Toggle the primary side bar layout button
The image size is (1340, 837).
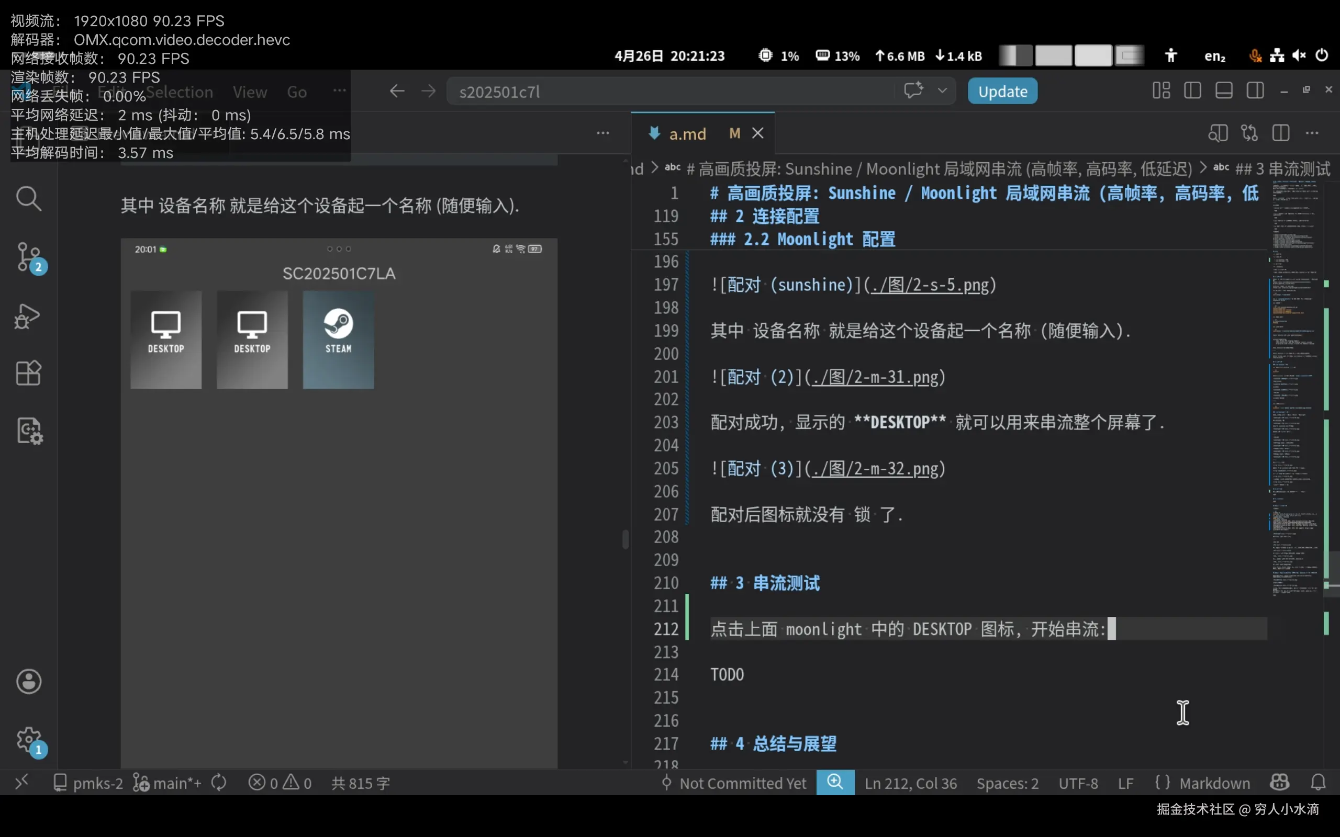click(x=1192, y=90)
